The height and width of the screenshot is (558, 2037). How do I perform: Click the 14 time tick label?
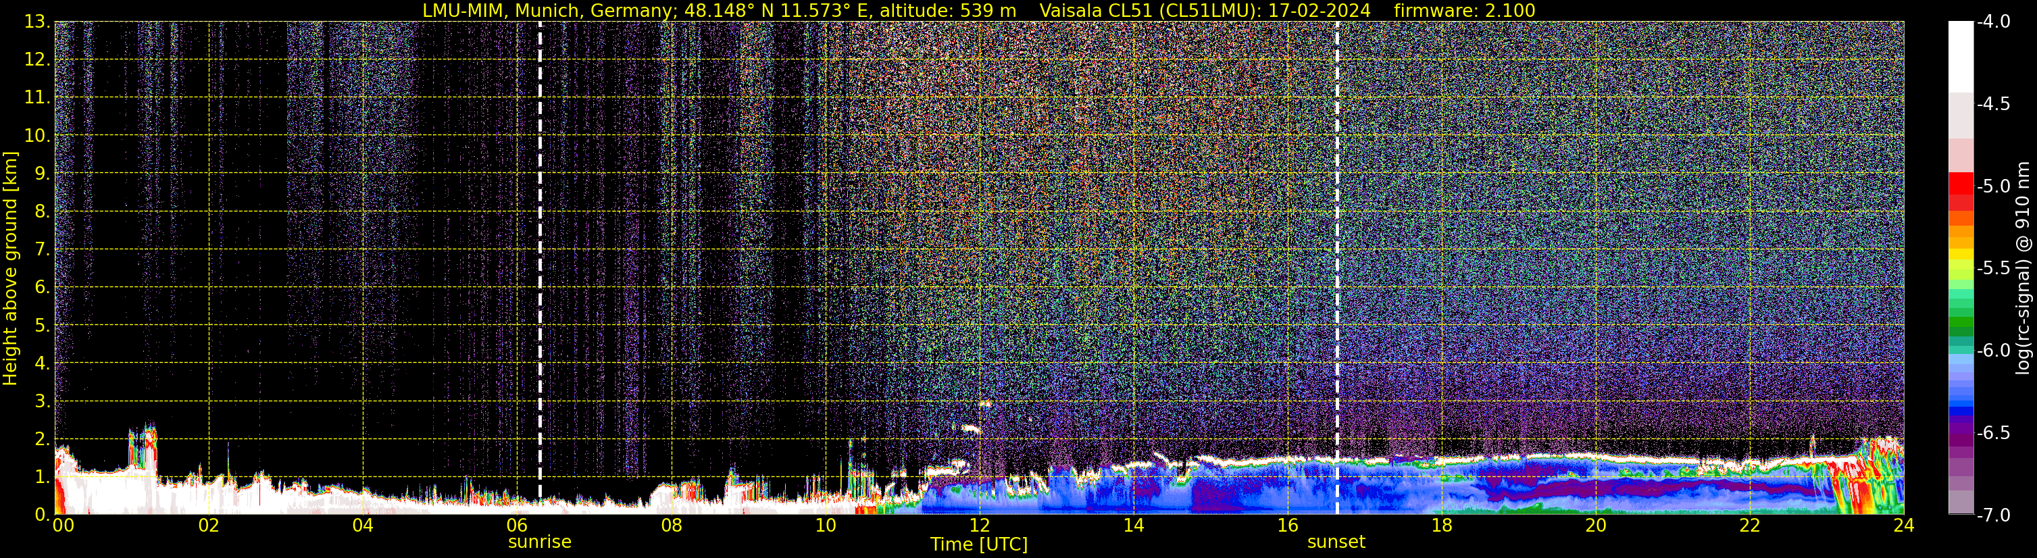click(1133, 525)
